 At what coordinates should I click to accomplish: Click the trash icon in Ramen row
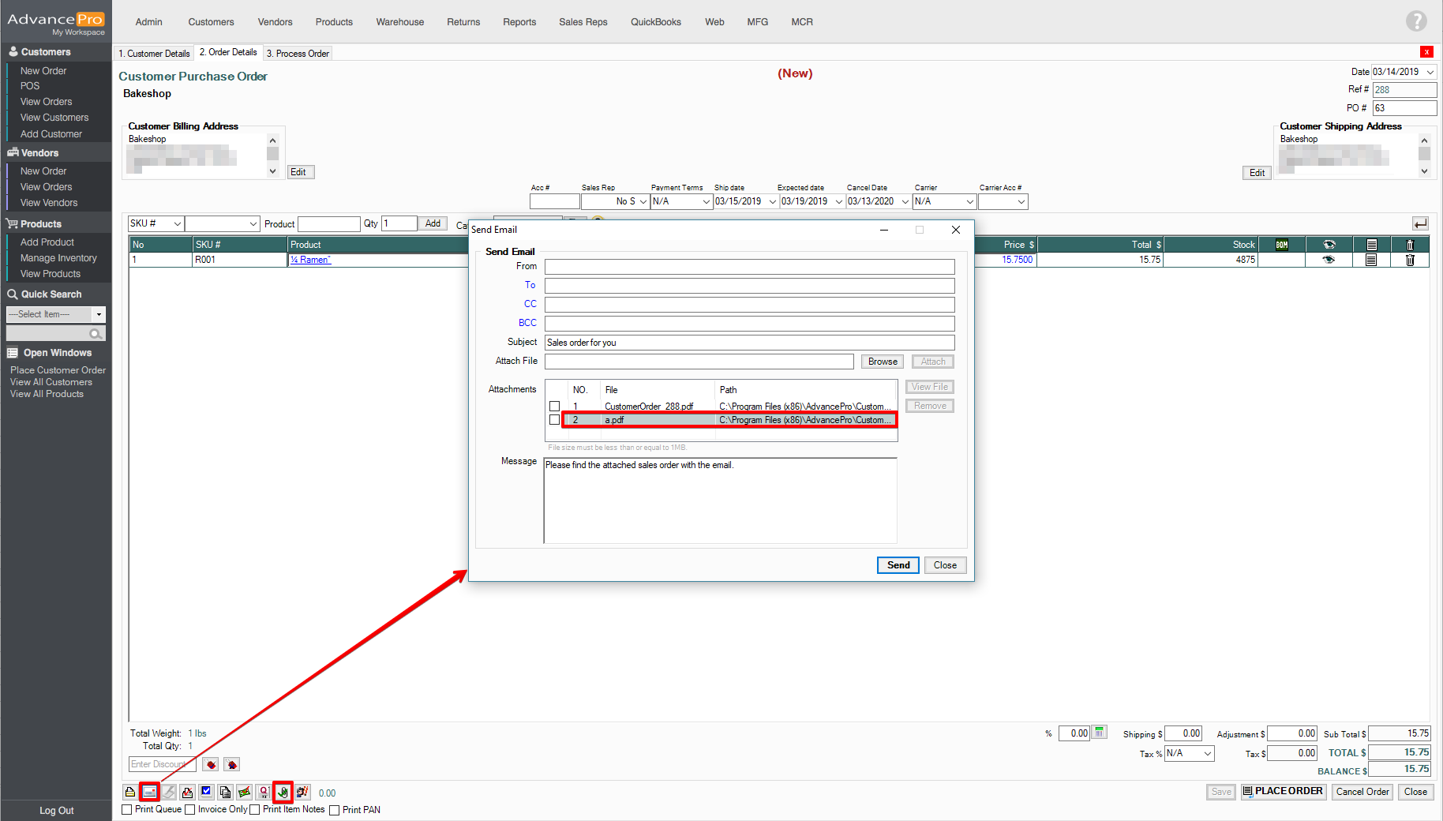click(1410, 260)
